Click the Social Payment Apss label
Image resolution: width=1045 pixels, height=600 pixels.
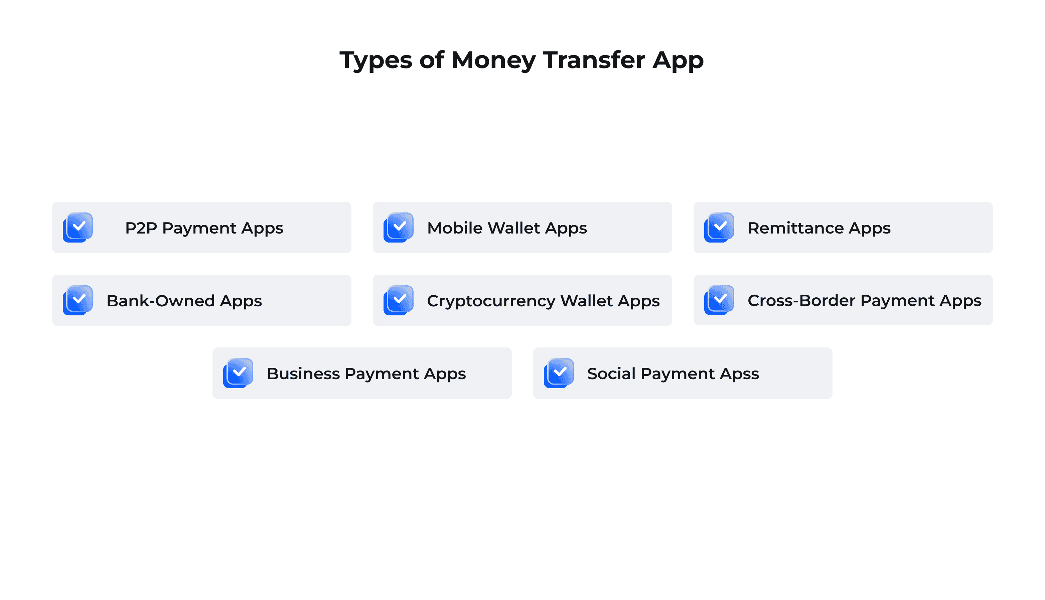[673, 373]
